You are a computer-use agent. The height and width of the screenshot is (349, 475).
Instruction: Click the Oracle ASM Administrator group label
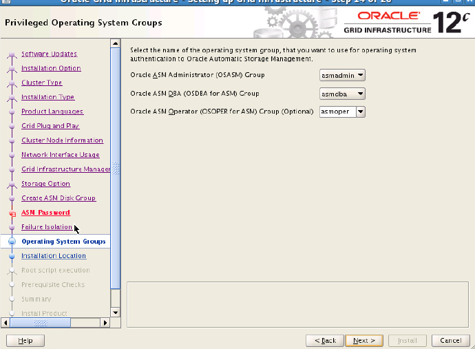point(198,75)
